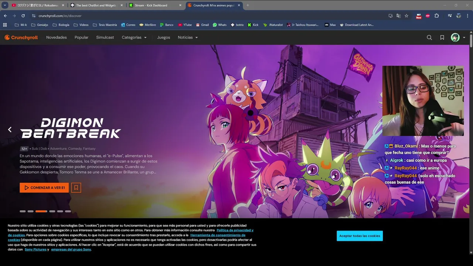Open the Videos bookmarks folder

[x=81, y=25]
